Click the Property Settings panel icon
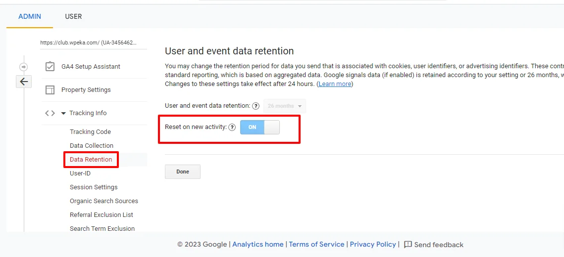 click(x=50, y=90)
